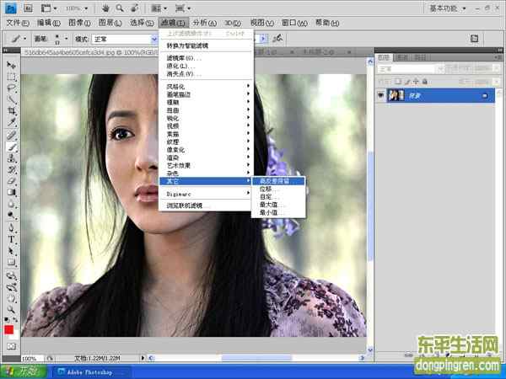This screenshot has height=379, width=506.
Task: Enable the airbrush icon in the options bar
Action: [278, 39]
